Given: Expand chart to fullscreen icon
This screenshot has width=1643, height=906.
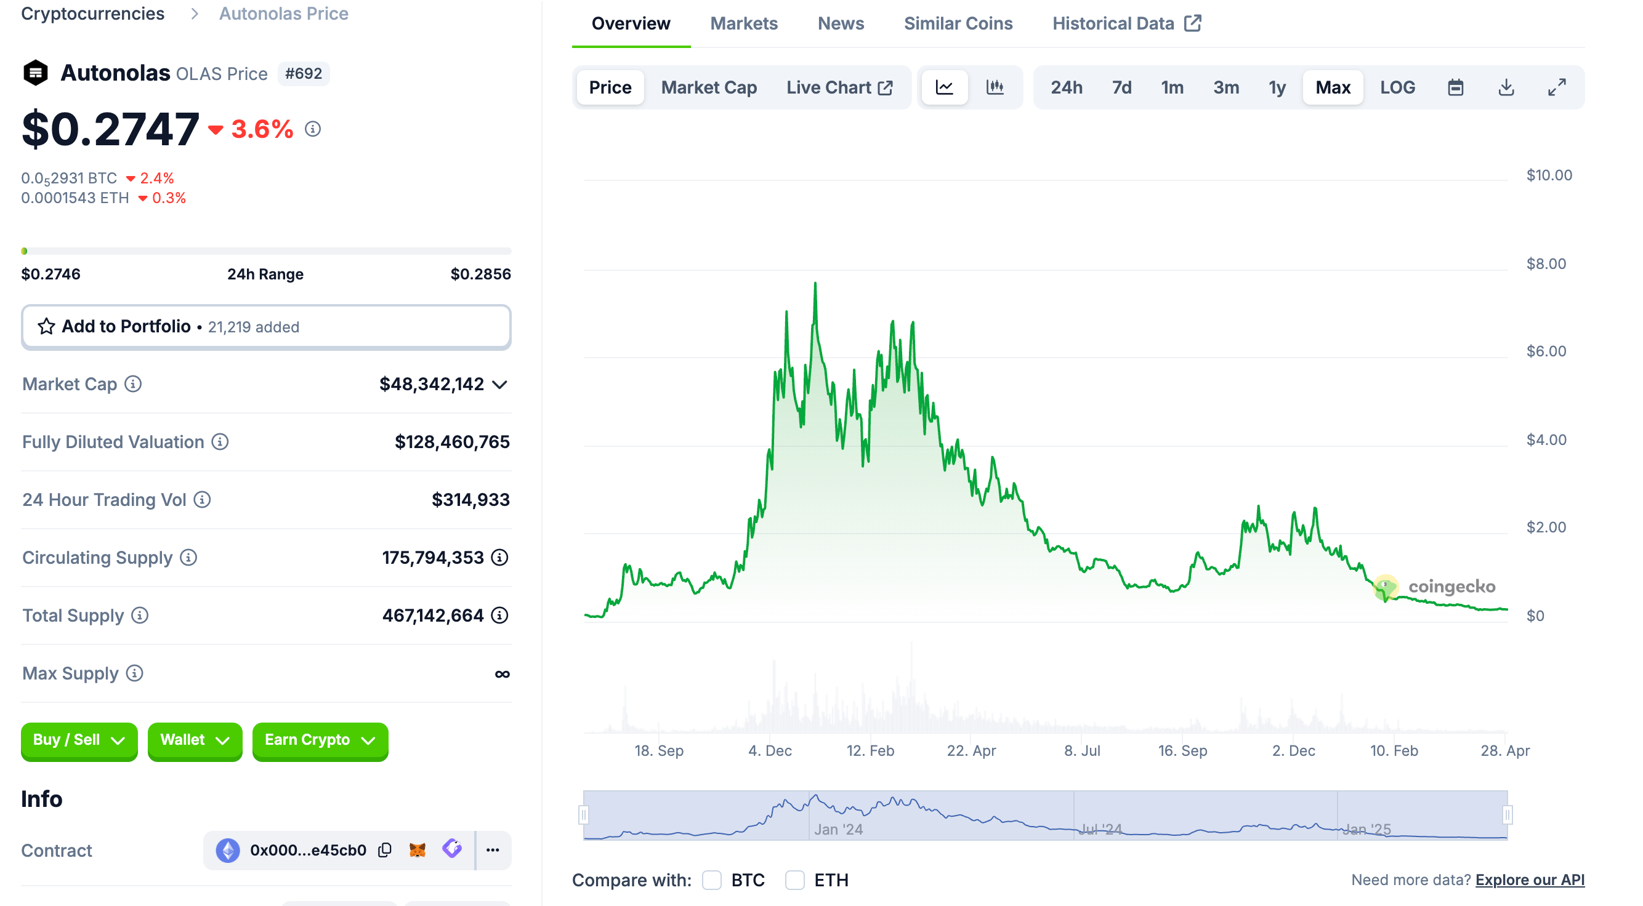Looking at the screenshot, I should (1557, 87).
